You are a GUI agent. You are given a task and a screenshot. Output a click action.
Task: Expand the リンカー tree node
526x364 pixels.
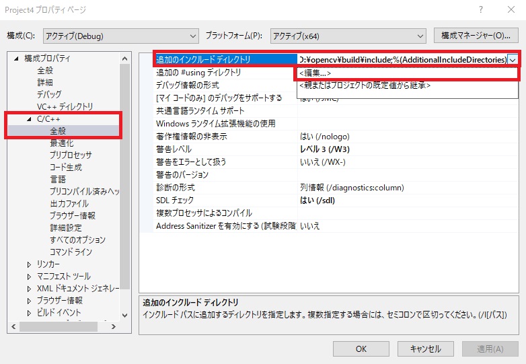pyautogui.click(x=29, y=264)
